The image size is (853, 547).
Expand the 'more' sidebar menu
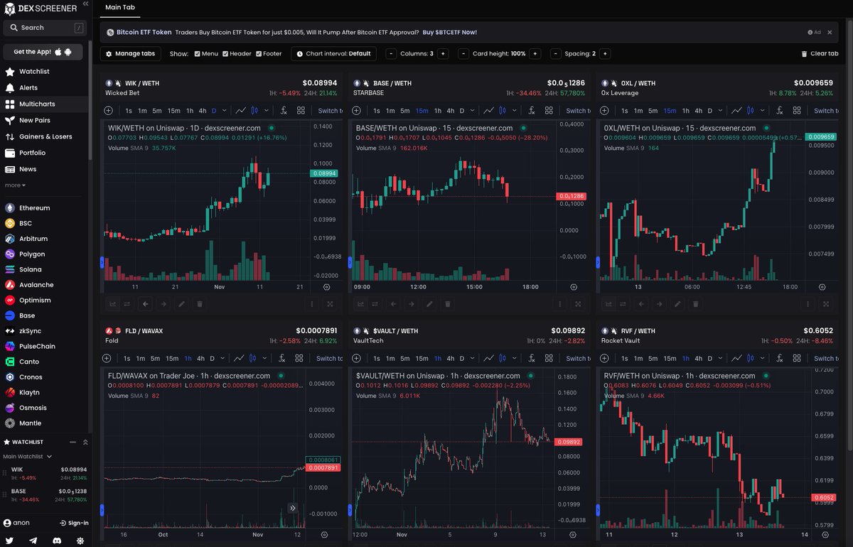tap(15, 185)
